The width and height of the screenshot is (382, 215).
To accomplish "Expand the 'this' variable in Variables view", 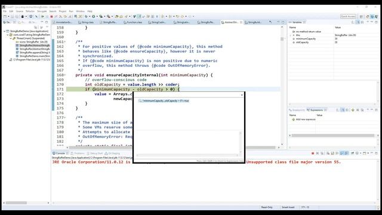I will pos(291,35).
